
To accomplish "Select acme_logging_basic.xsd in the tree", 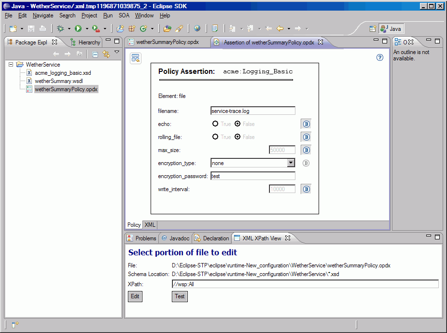I will (x=63, y=73).
